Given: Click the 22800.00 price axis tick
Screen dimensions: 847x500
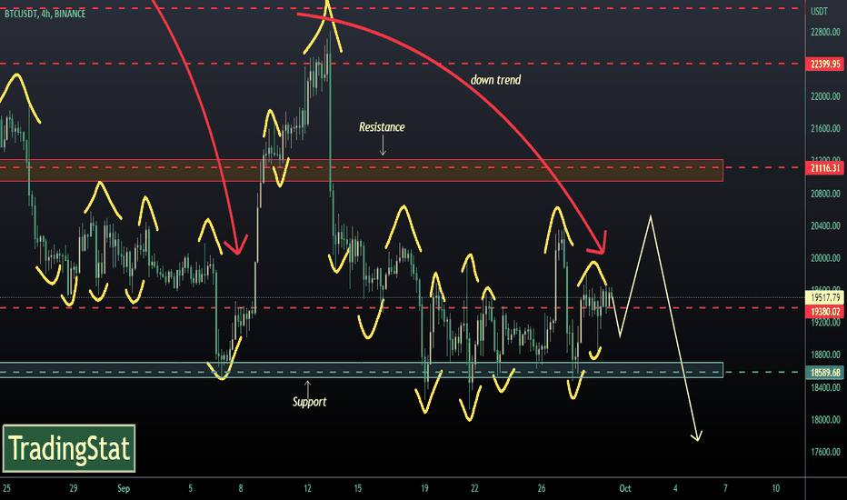Looking at the screenshot, I should tap(825, 33).
